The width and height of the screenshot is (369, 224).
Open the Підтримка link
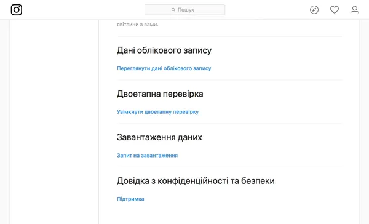tap(130, 199)
